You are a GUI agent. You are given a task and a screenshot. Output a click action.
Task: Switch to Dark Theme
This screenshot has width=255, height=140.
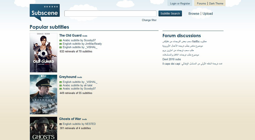[x=216, y=4]
